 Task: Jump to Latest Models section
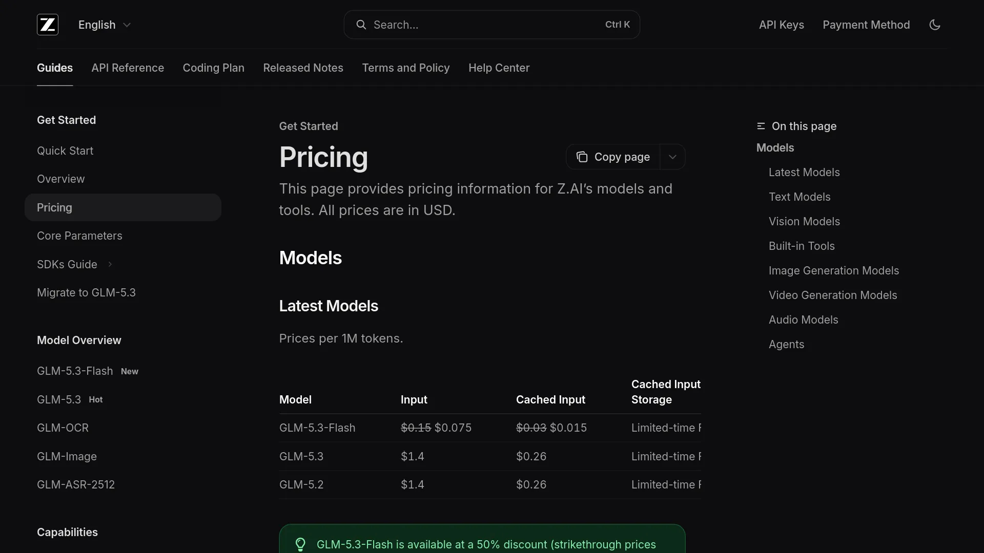tap(804, 172)
